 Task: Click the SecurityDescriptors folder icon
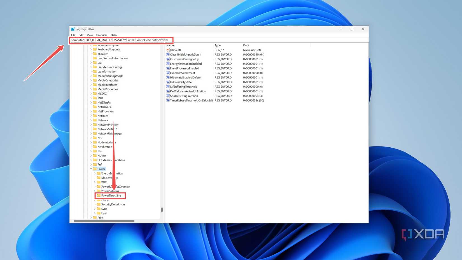point(99,205)
